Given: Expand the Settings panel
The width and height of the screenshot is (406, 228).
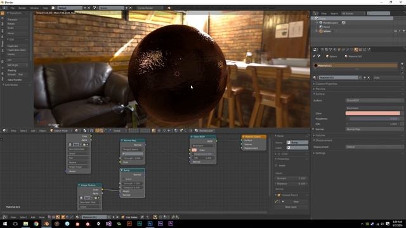Looking at the screenshot, I should coord(320,153).
